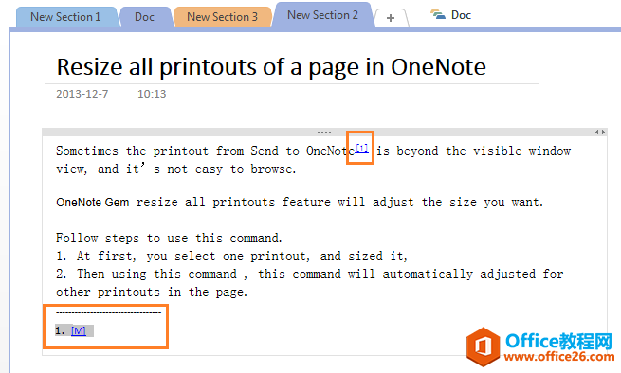Click the footnote number 1 list marker
This screenshot has height=373, width=621.
(x=60, y=330)
